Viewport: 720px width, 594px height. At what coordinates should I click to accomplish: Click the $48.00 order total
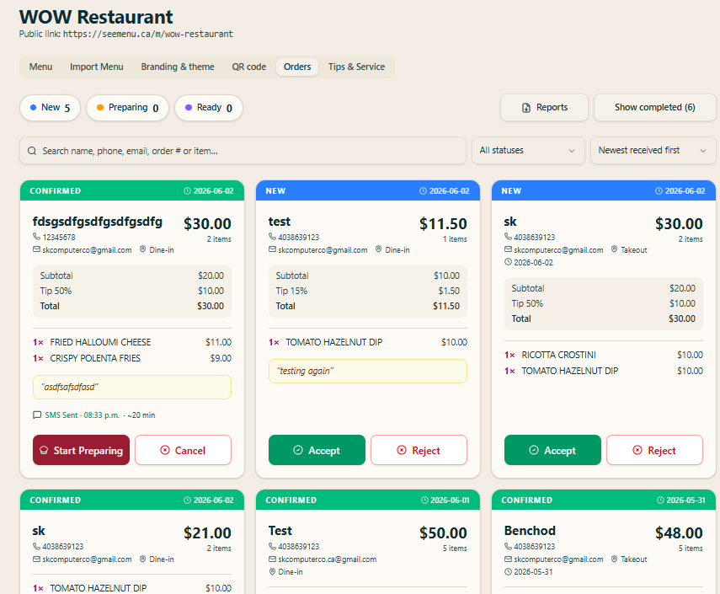click(679, 532)
